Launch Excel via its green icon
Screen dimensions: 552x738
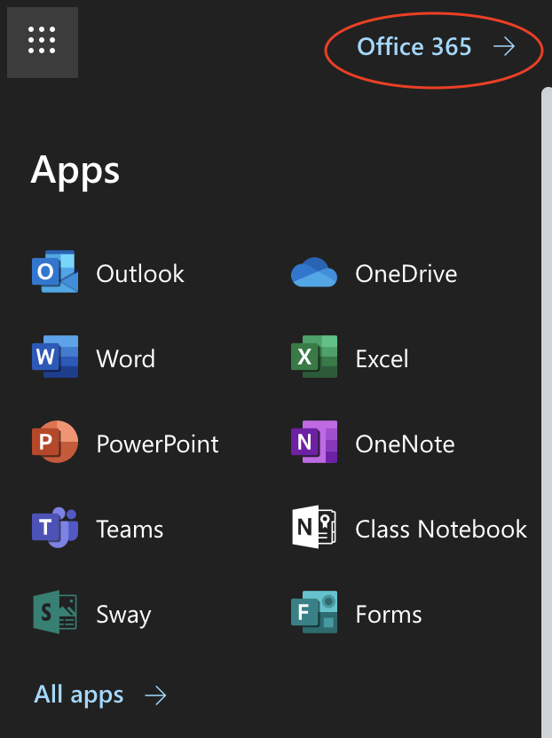pyautogui.click(x=314, y=357)
